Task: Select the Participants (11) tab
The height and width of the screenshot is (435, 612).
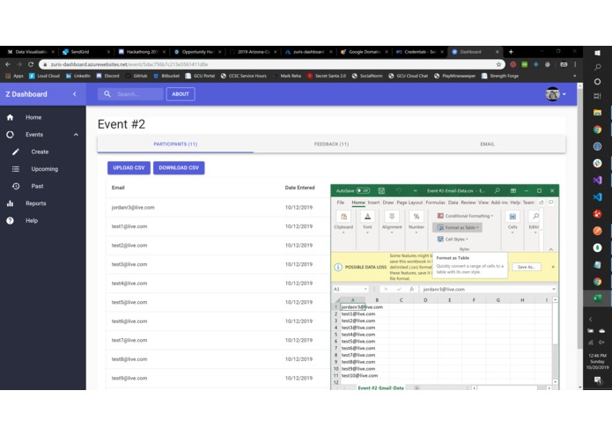Action: (175, 144)
